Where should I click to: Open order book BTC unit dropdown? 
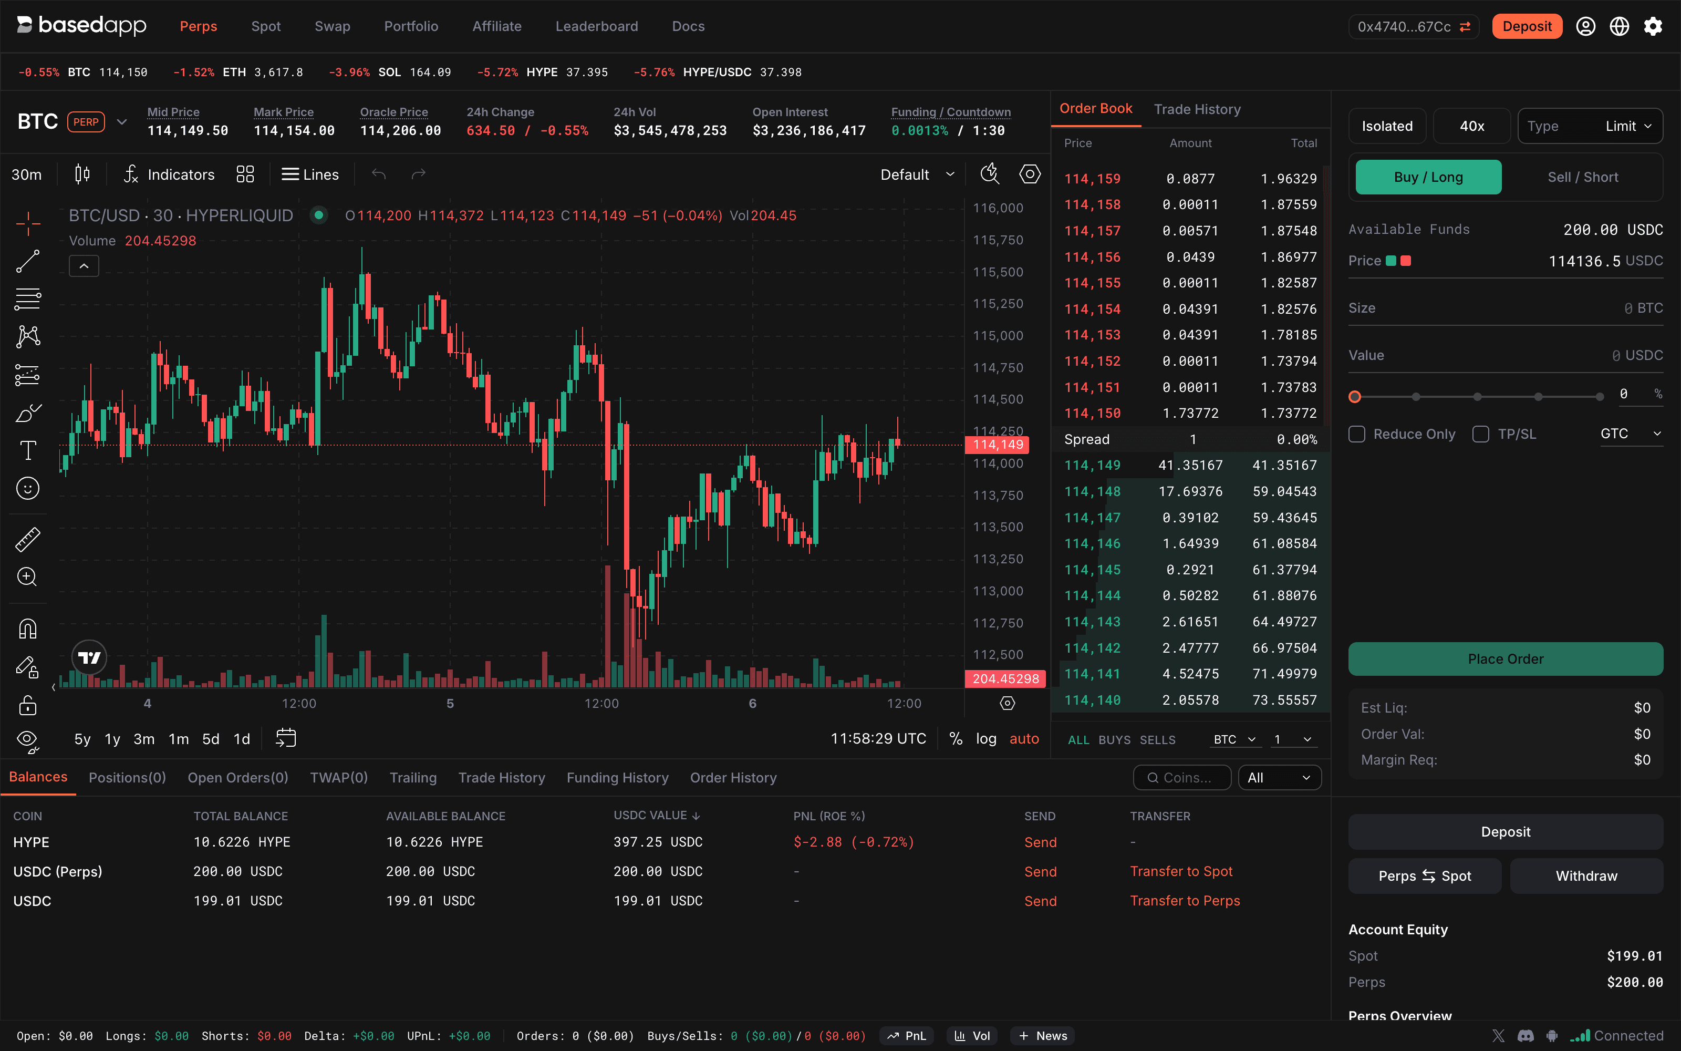pyautogui.click(x=1235, y=739)
